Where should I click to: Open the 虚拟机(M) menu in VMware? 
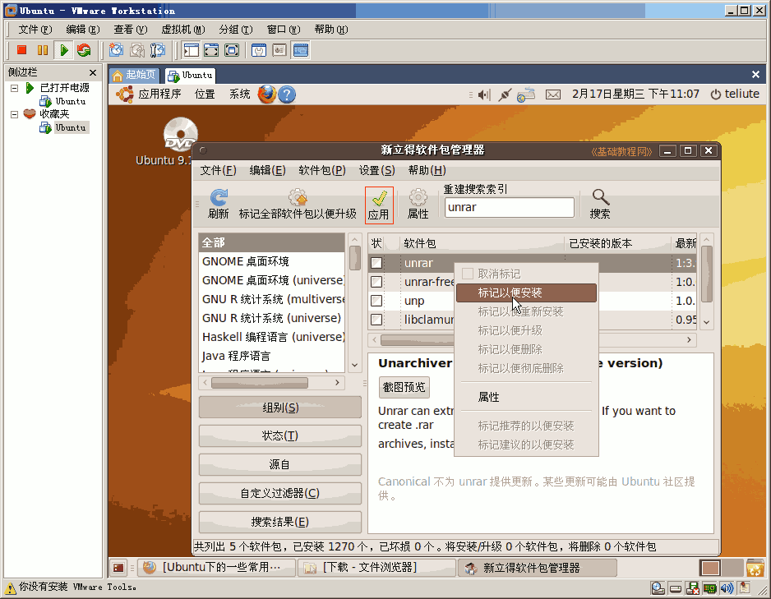[183, 30]
